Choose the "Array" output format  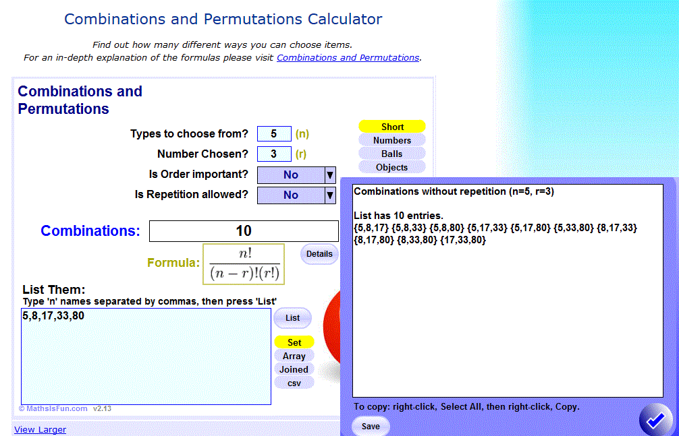click(294, 356)
